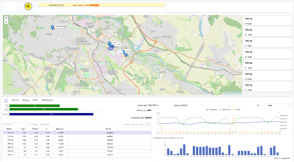
Task: Toggle blue pressure-before series in chart legend
Action: [x=212, y=109]
